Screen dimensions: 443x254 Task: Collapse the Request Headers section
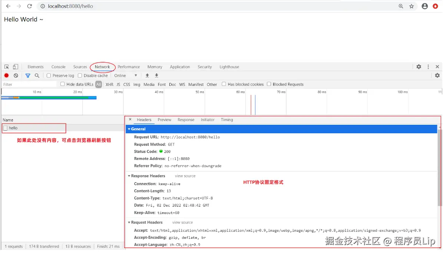[129, 223]
